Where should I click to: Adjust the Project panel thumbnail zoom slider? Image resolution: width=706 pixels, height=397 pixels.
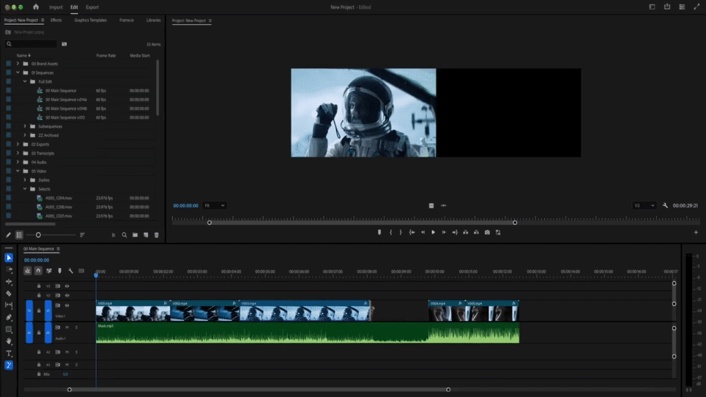coord(38,235)
